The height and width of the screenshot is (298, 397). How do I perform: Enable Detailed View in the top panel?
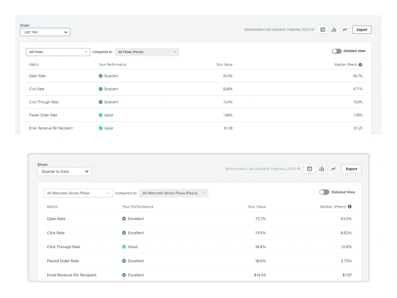point(337,51)
